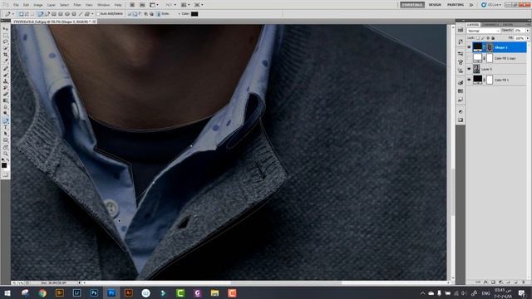The width and height of the screenshot is (532, 299).
Task: Click Lock transparent pixels icon
Action: 478,38
